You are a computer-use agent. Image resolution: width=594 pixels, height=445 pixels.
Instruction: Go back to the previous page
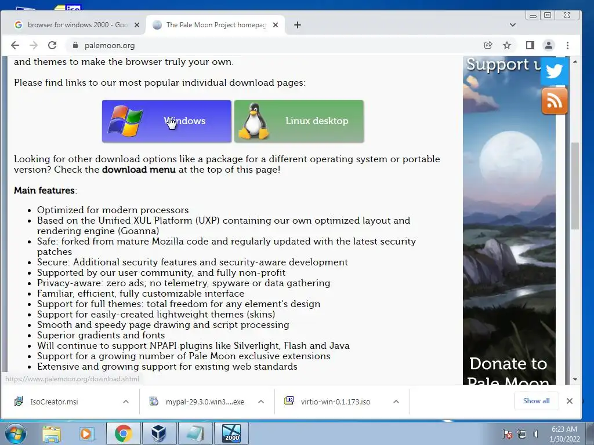click(15, 45)
